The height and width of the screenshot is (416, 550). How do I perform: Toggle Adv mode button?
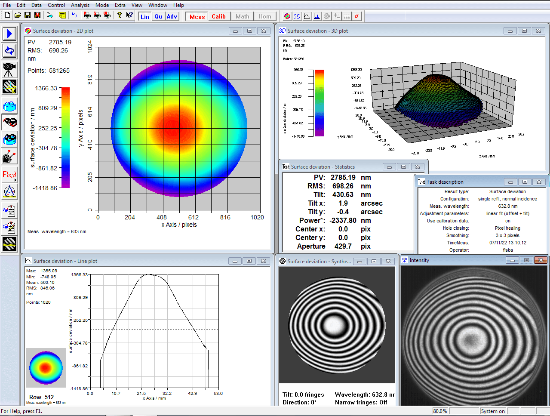coord(172,16)
